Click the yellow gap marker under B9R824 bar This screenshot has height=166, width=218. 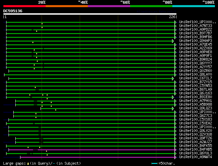click(x=37, y=61)
